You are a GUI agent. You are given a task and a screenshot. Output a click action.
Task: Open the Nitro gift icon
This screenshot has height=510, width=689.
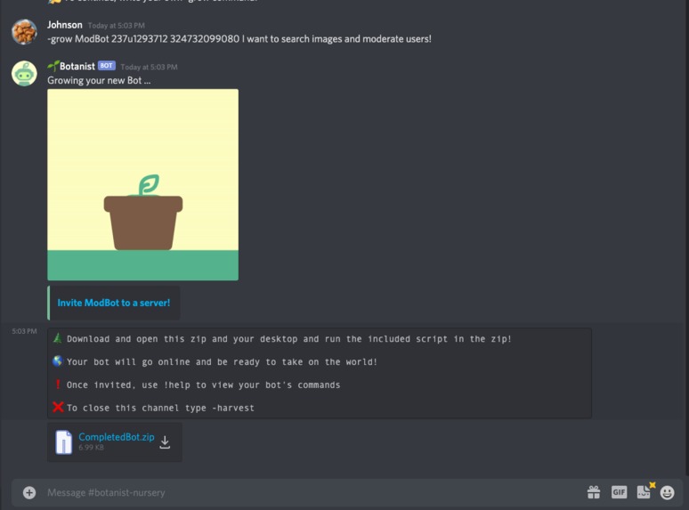point(594,492)
